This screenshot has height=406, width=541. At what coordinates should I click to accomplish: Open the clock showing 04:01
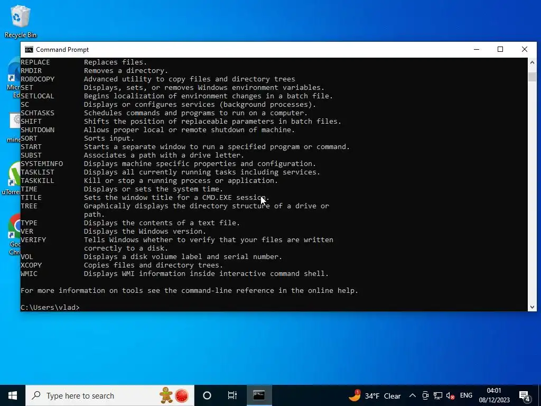494,395
